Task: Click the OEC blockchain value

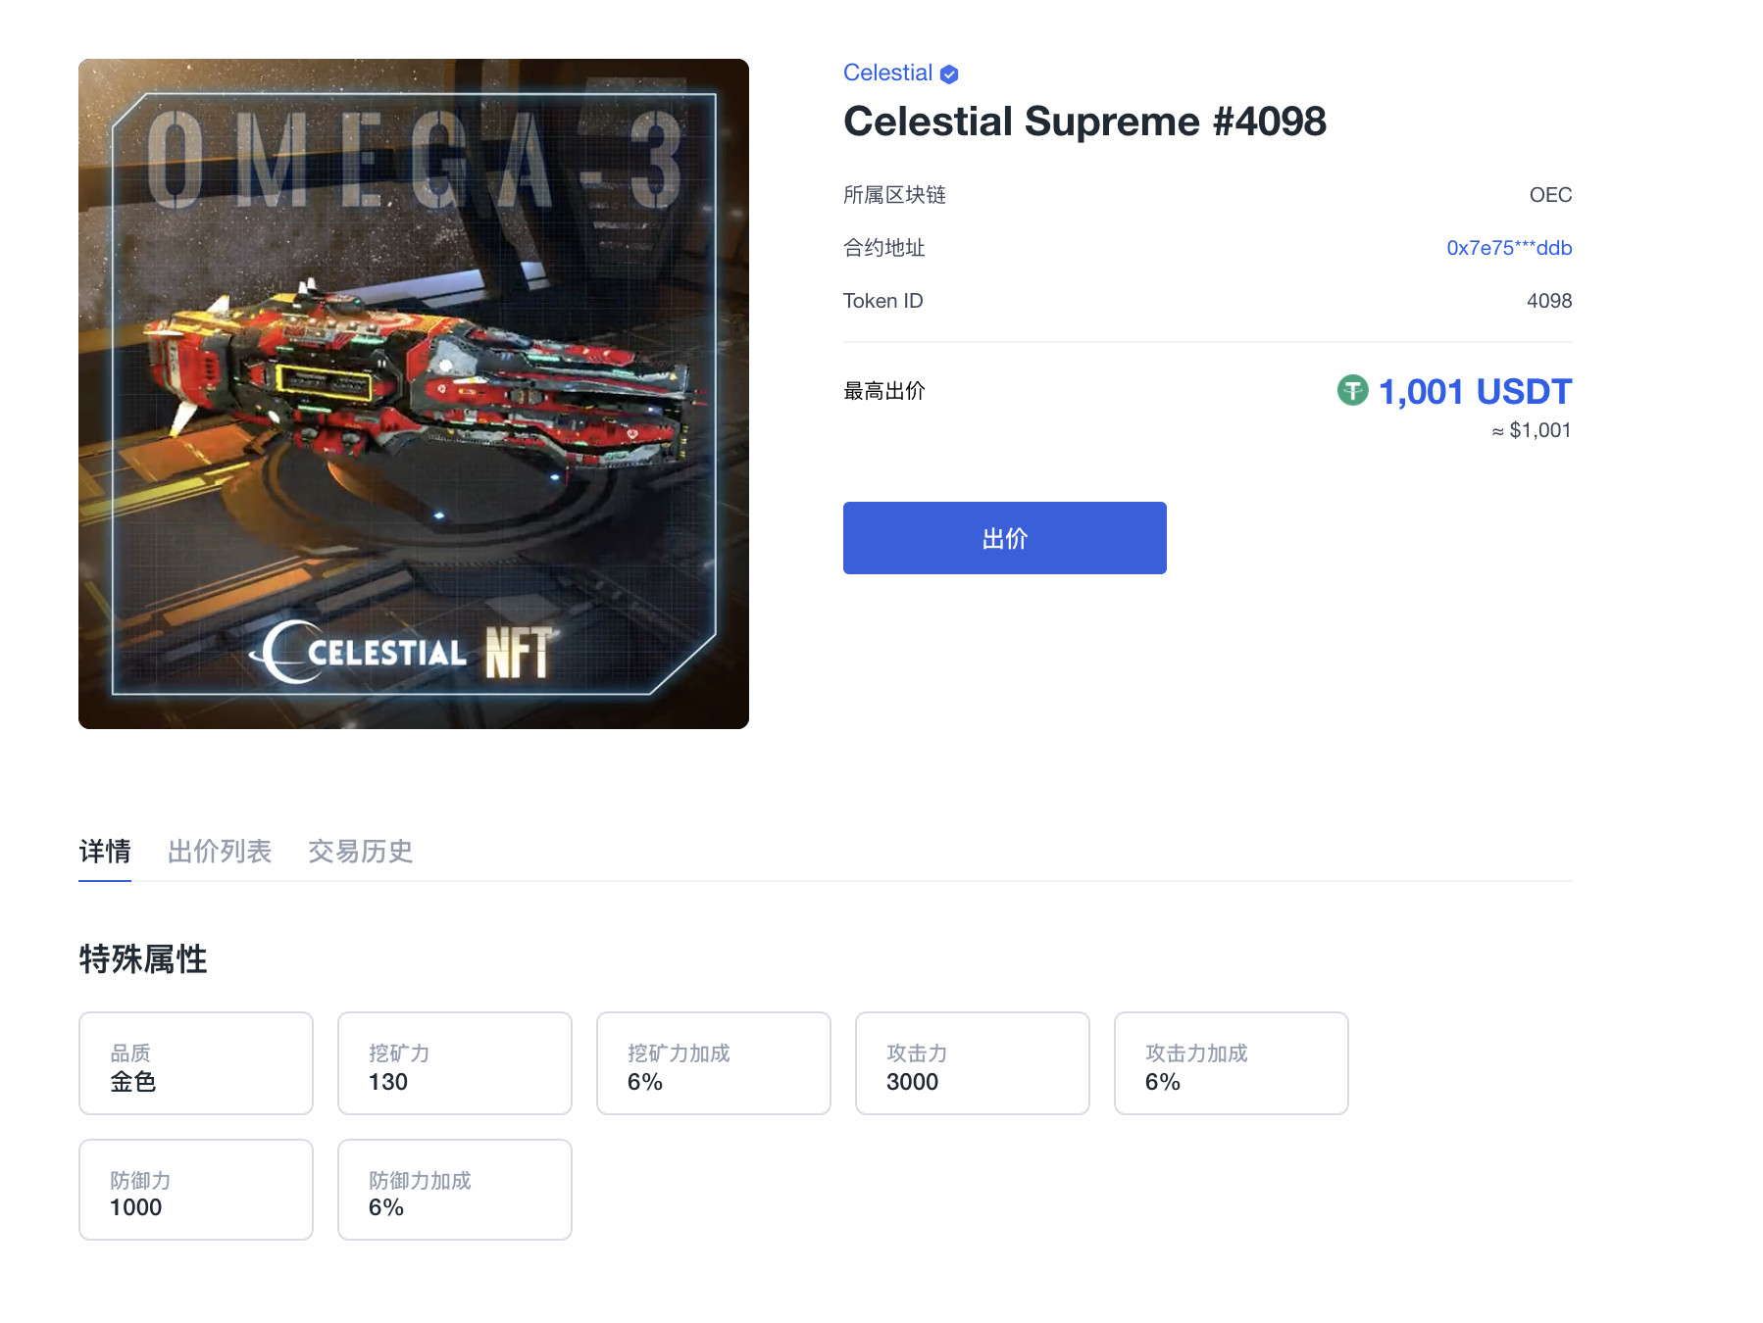Action: (1550, 195)
